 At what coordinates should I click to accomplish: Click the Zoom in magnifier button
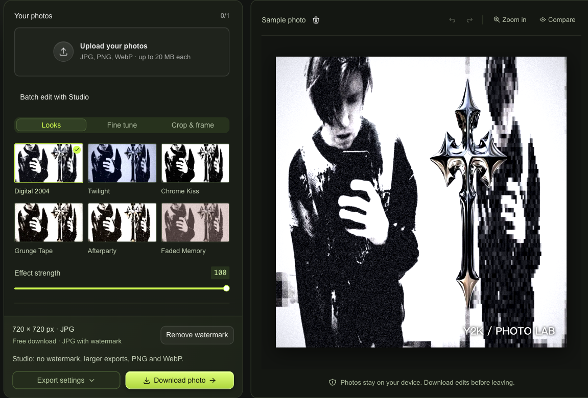click(x=510, y=20)
